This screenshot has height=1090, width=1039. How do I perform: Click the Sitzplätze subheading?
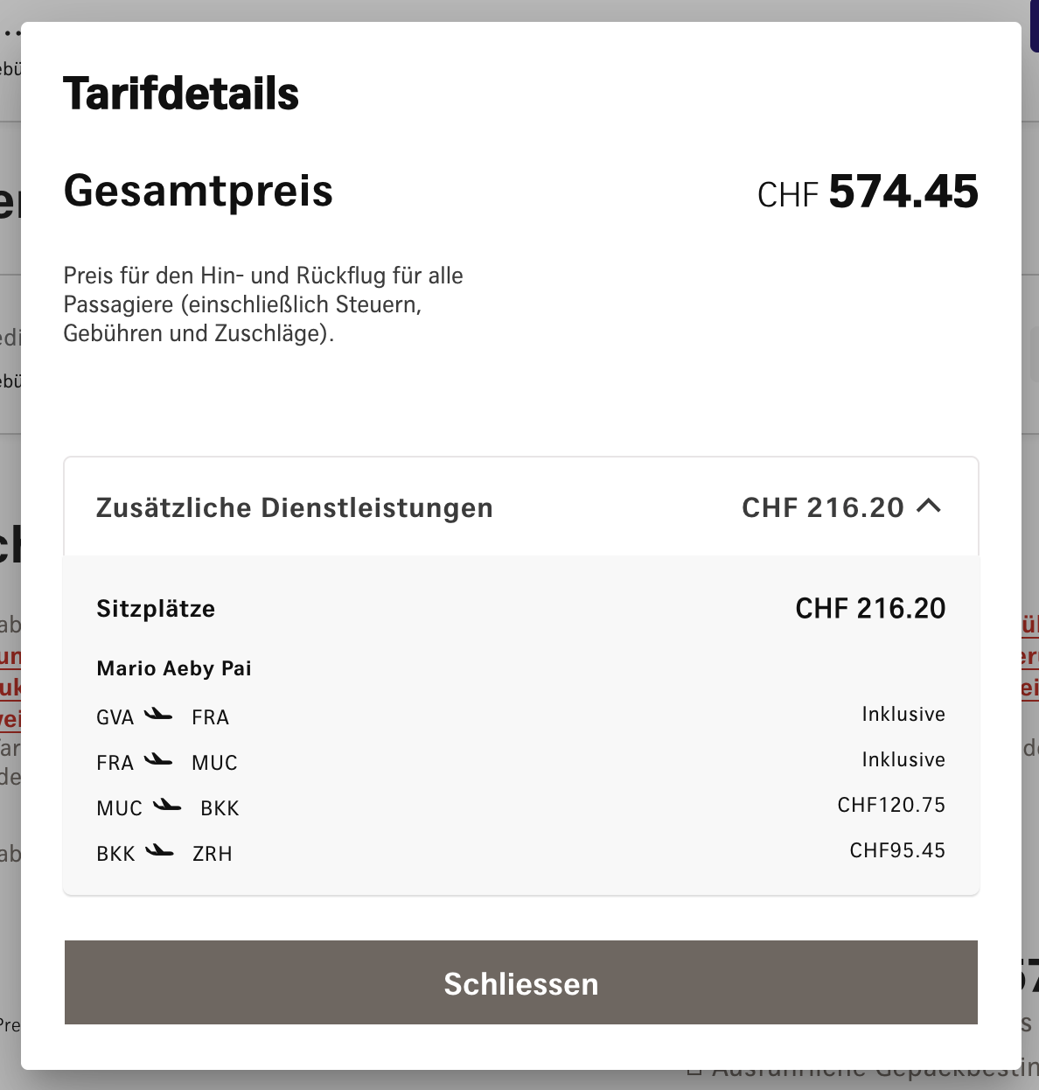coord(156,609)
